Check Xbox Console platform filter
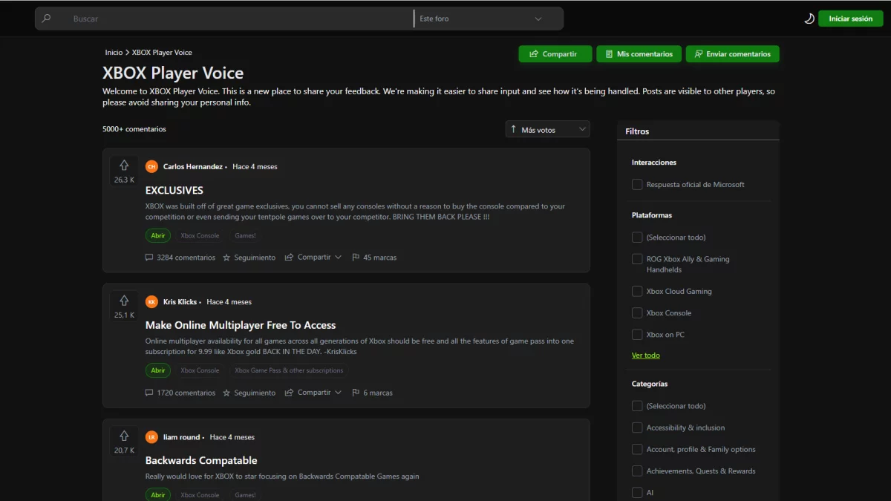 point(637,313)
